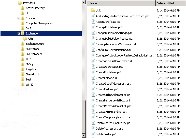This screenshot has height=138, width=186.
Task: Collapse the Exchange folder node
Action: (19, 34)
